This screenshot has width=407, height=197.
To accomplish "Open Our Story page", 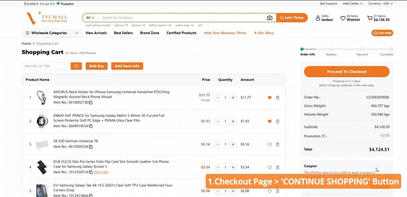I will point(264,33).
